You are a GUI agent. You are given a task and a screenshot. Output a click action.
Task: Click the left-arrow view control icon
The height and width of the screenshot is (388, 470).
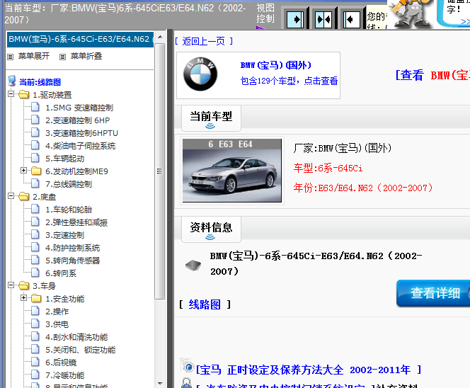(351, 20)
